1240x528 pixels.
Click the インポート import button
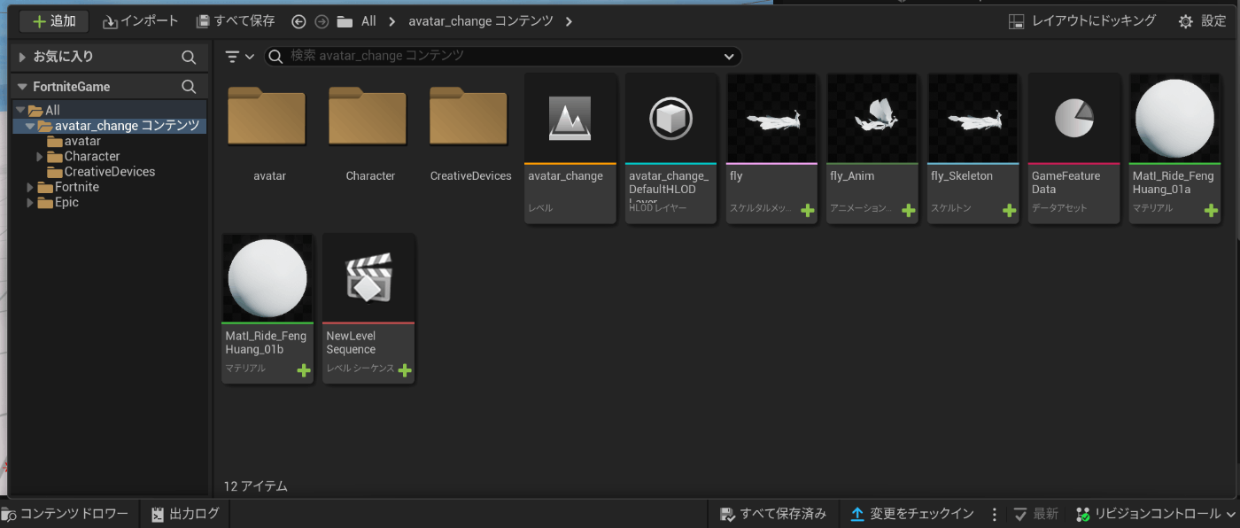click(140, 21)
